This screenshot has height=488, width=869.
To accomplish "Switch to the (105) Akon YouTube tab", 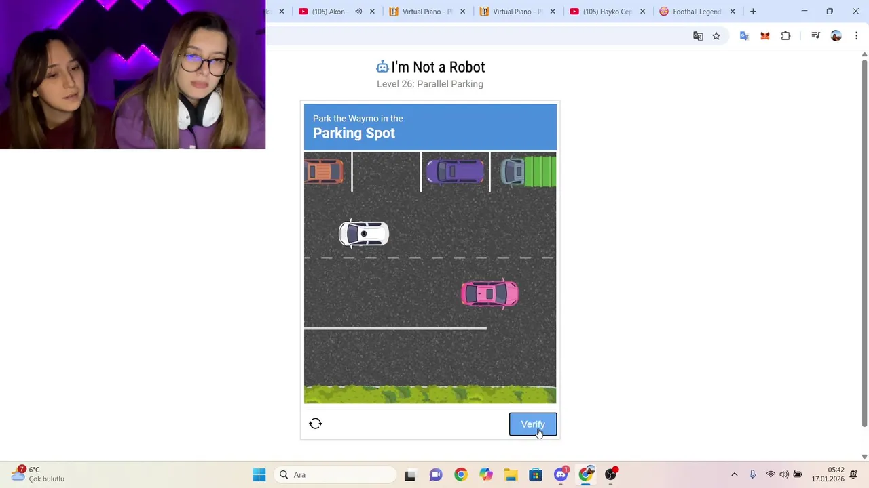I will pos(328,12).
